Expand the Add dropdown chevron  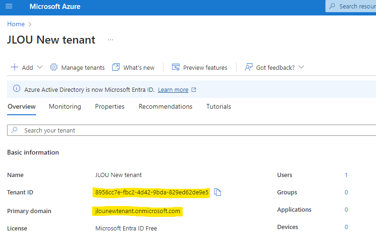tap(40, 67)
